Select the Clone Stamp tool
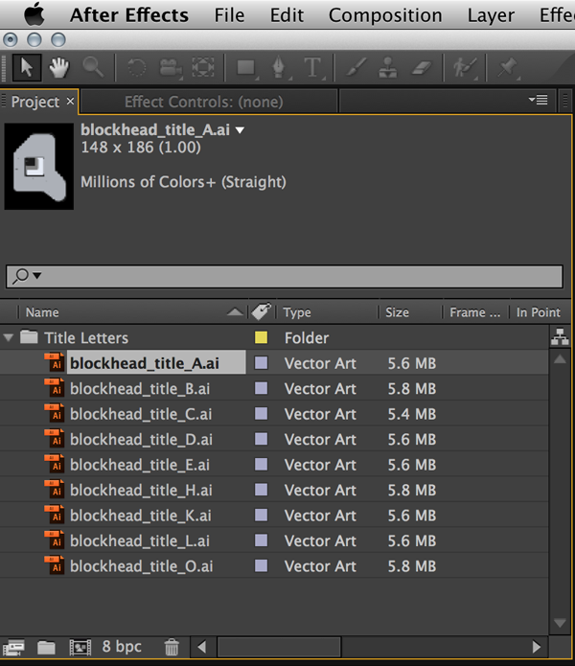 point(388,67)
